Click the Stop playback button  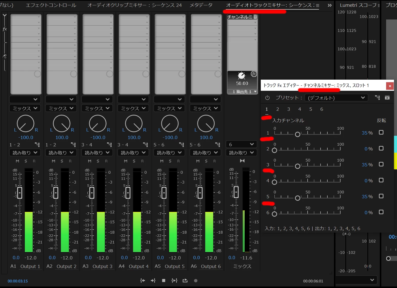pyautogui.click(x=164, y=280)
